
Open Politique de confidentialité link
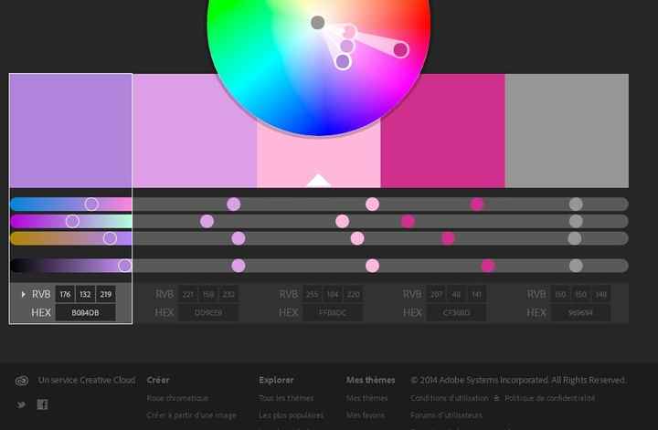tap(549, 398)
